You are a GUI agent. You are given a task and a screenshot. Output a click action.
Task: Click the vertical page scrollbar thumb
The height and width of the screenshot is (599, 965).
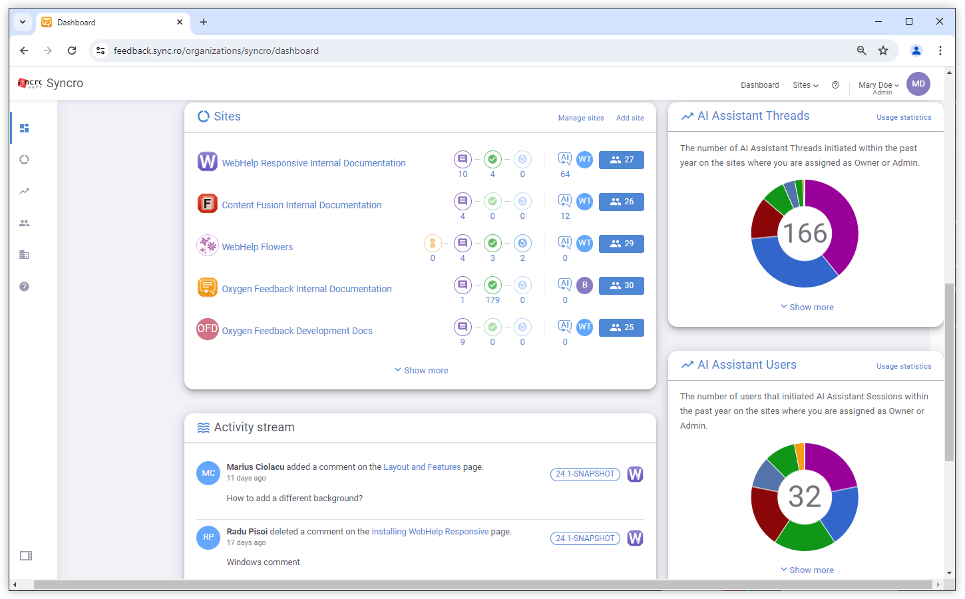(950, 372)
